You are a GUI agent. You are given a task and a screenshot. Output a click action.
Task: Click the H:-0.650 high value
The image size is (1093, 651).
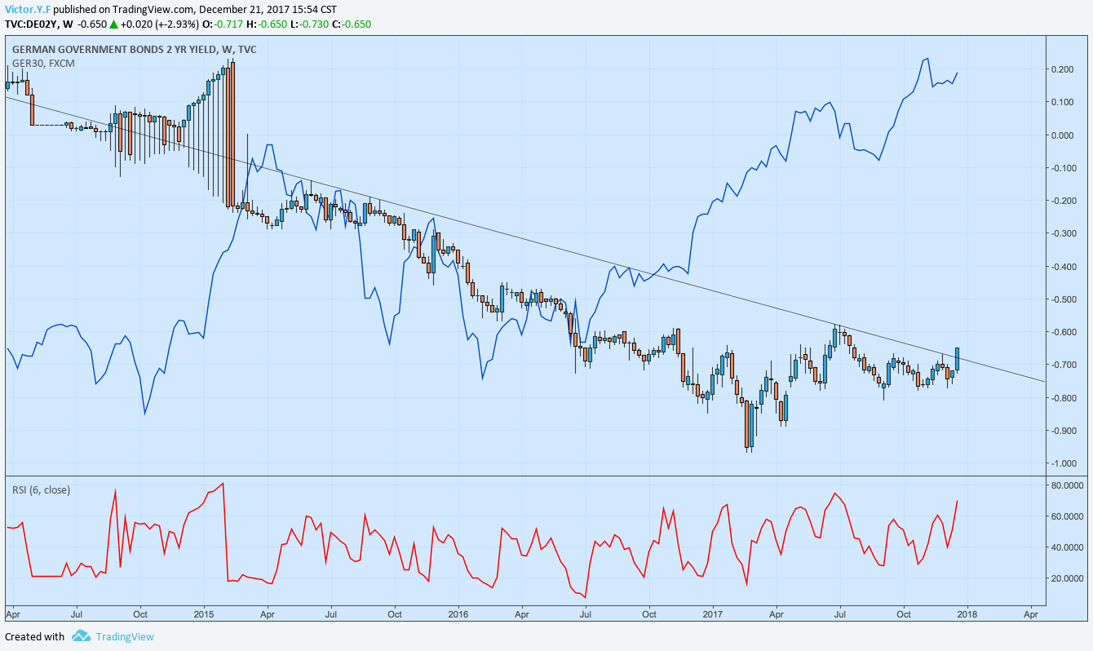[268, 24]
